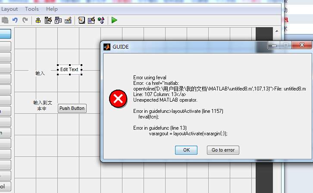
Task: Click the Undo arrow icon
Action: pos(15,20)
